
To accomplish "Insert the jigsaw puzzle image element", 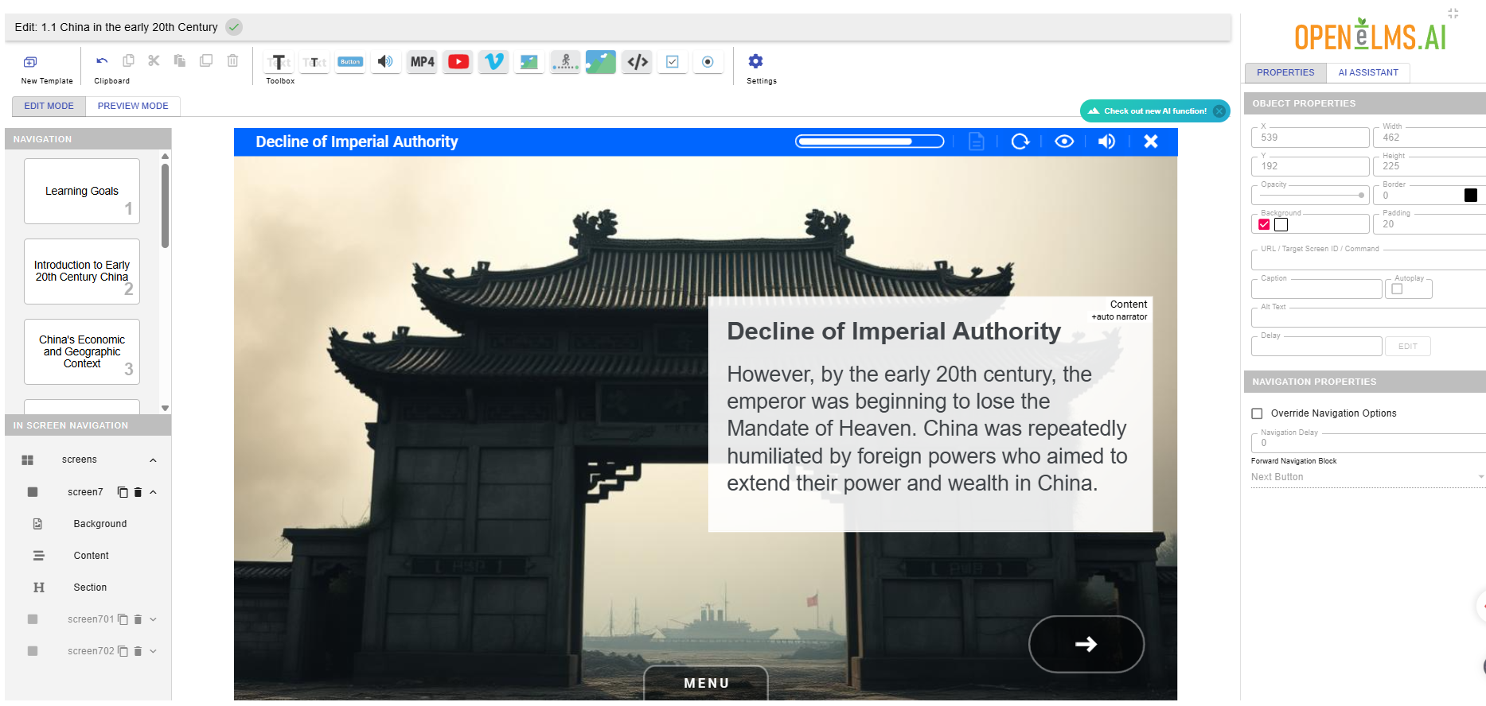I will [601, 62].
